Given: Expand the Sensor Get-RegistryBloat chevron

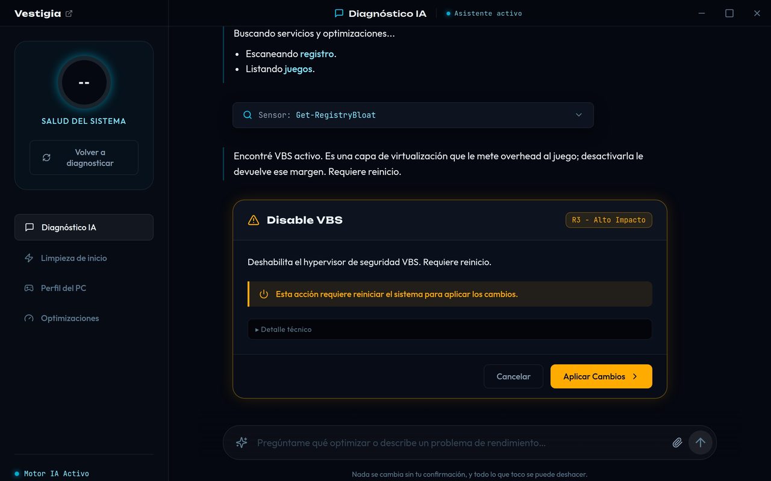Looking at the screenshot, I should pyautogui.click(x=579, y=115).
